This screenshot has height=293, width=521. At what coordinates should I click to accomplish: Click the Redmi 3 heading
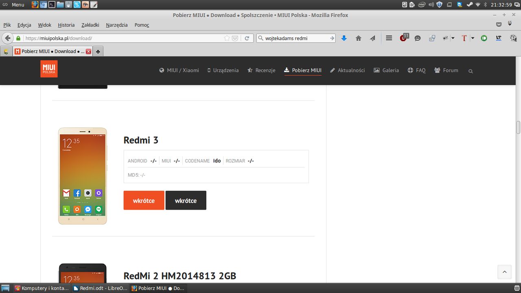[141, 140]
